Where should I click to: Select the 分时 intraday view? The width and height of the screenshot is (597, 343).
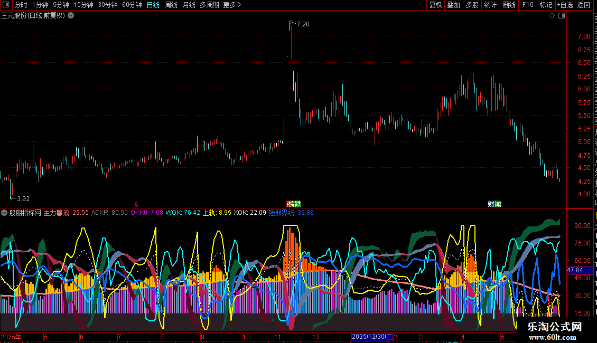(21, 5)
